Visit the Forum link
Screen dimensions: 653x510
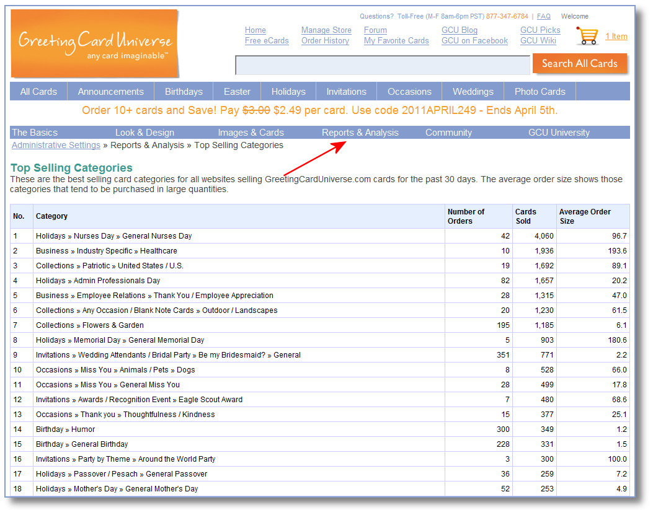(x=375, y=30)
